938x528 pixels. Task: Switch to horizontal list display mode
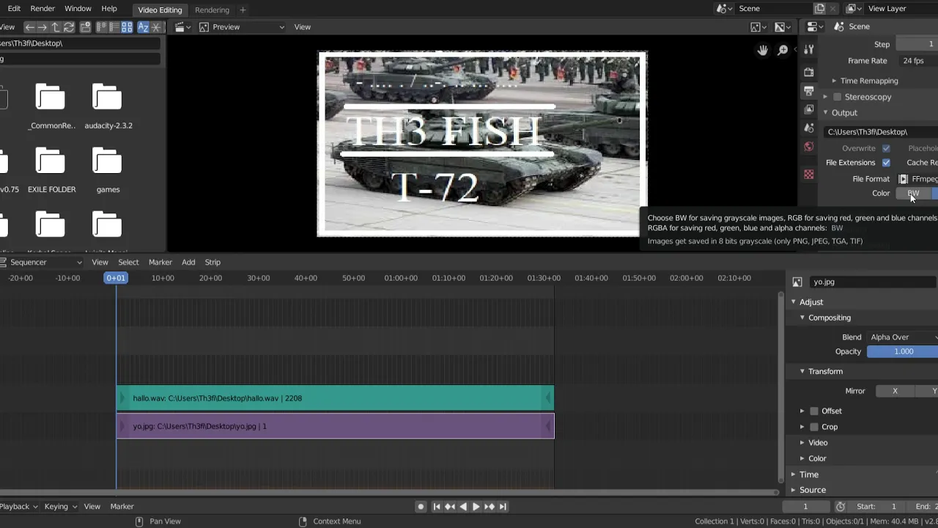pyautogui.click(x=114, y=27)
